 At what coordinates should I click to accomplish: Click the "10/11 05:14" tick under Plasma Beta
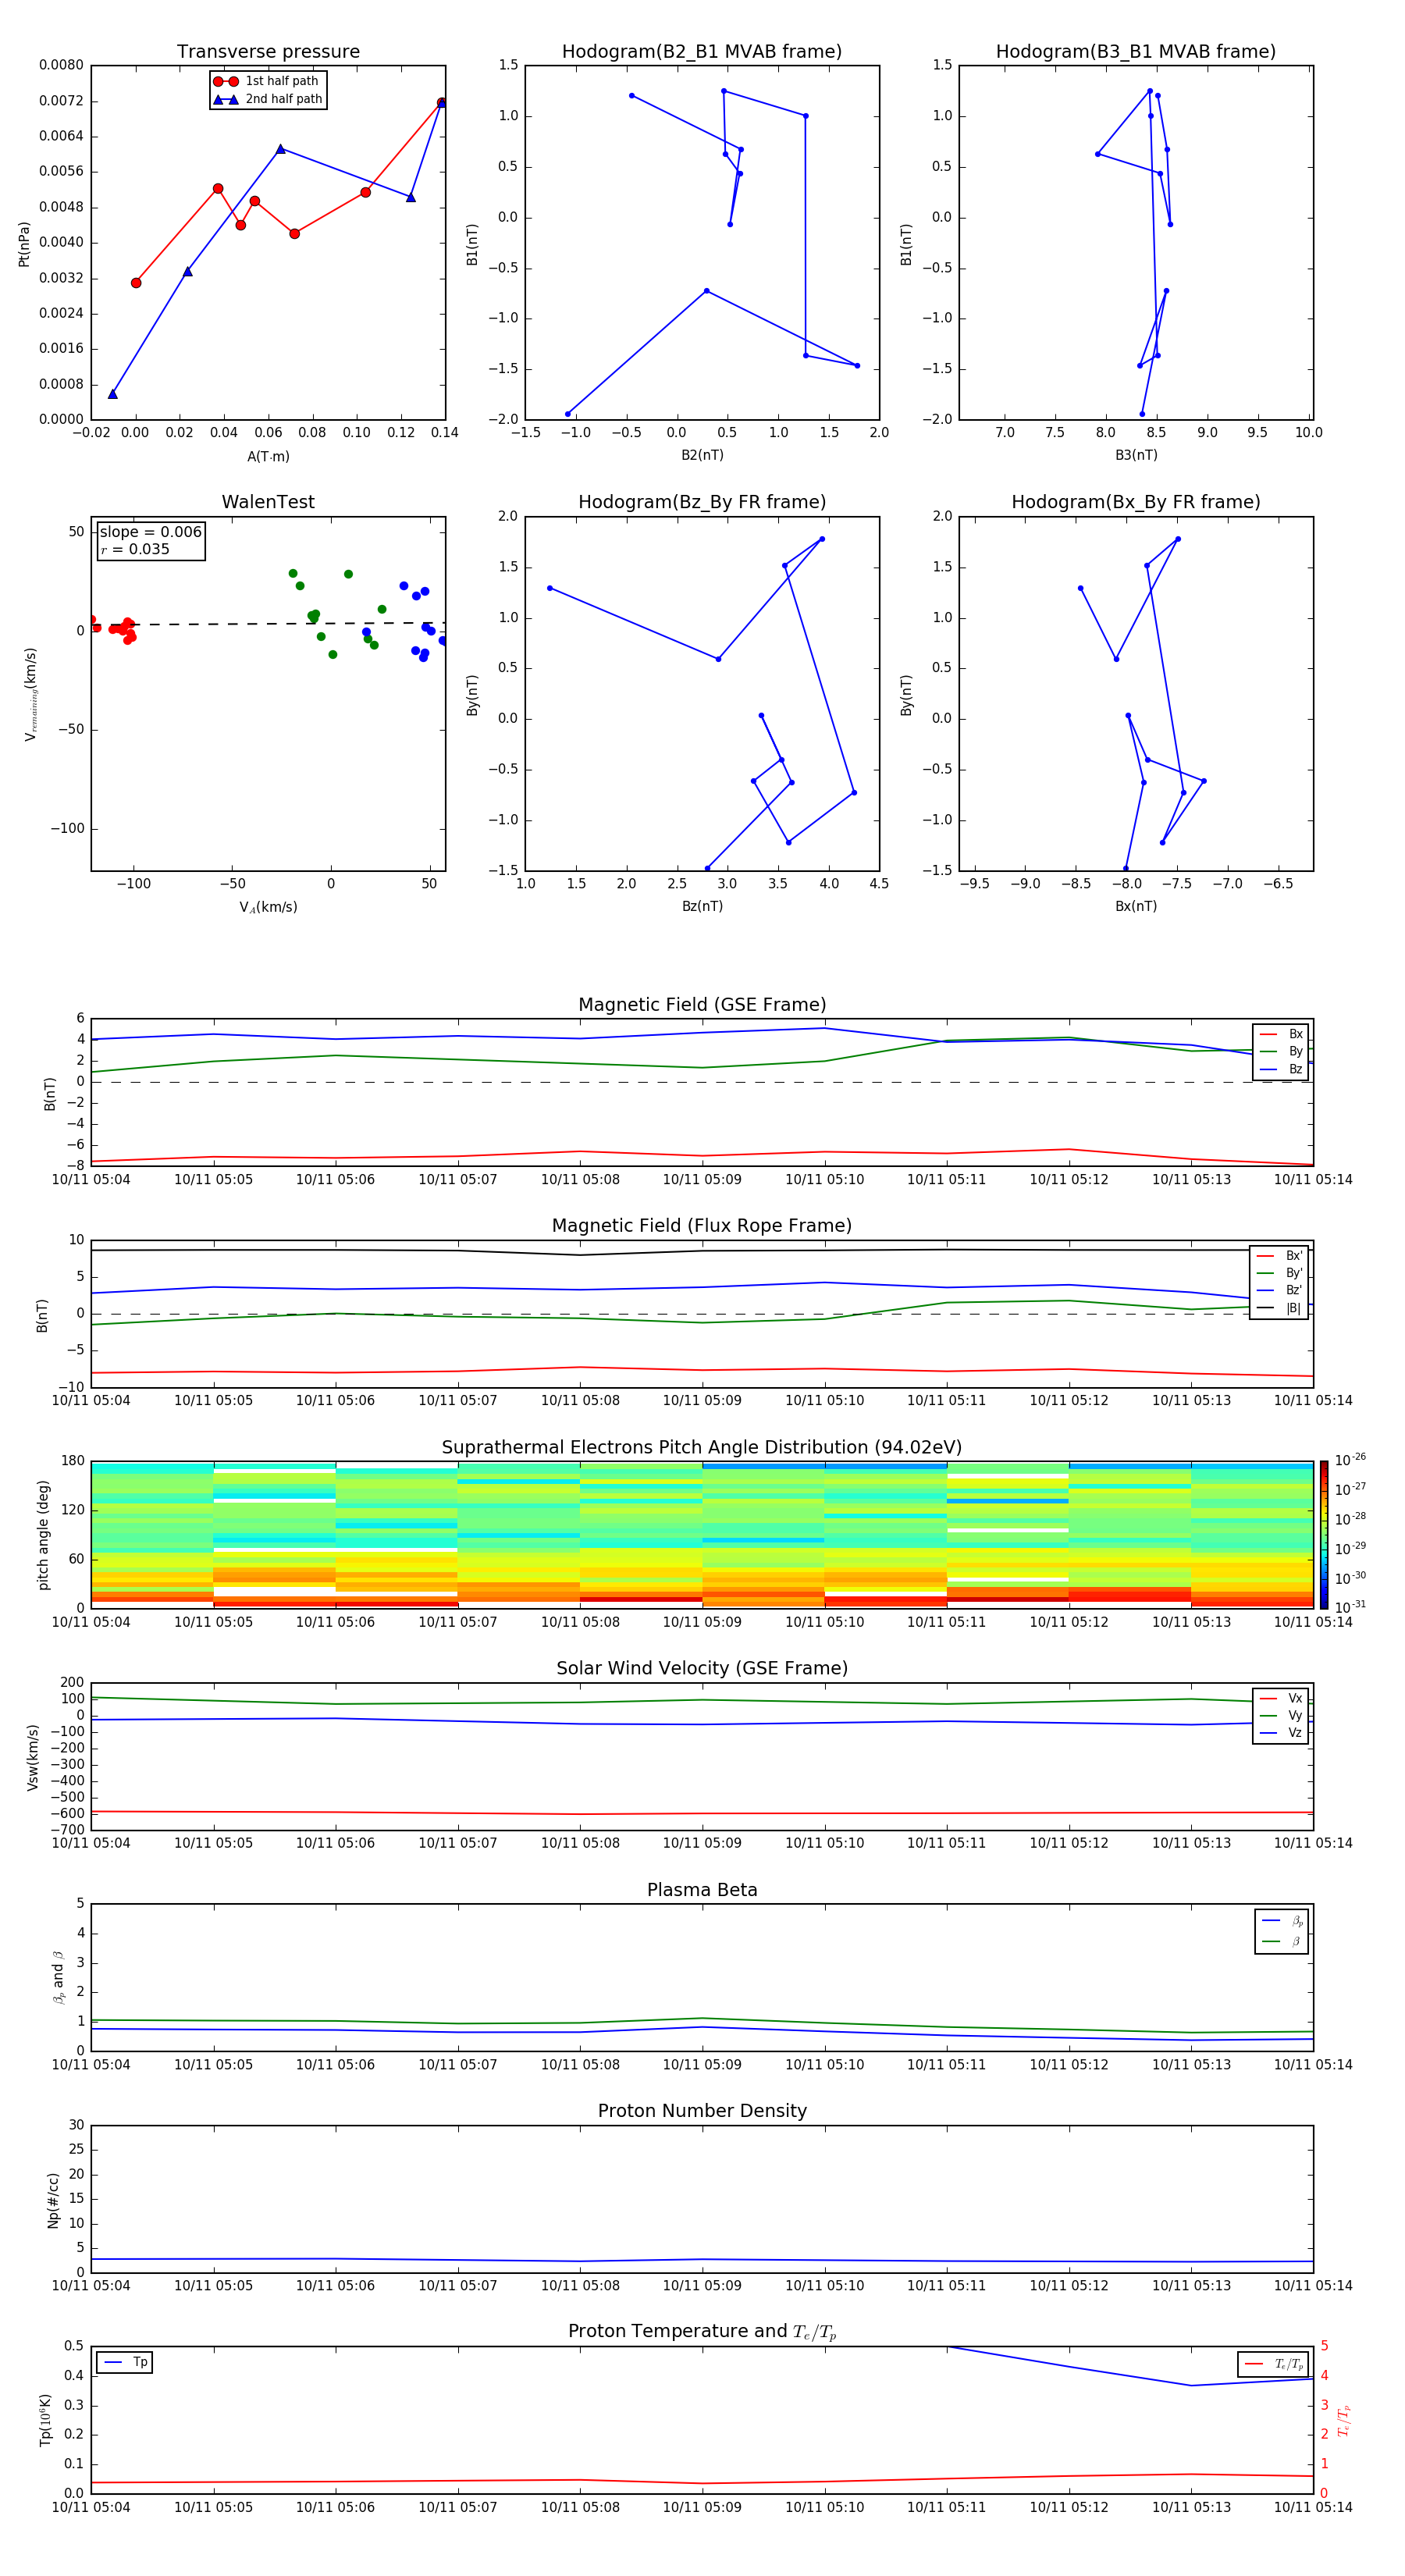(x=1313, y=2065)
